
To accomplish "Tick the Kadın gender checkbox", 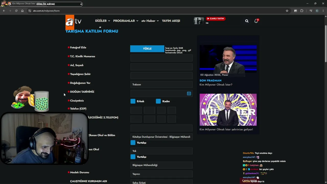I will pos(158,101).
